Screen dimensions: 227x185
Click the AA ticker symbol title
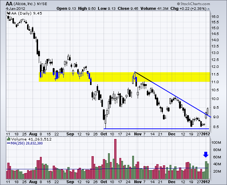coord(9,4)
